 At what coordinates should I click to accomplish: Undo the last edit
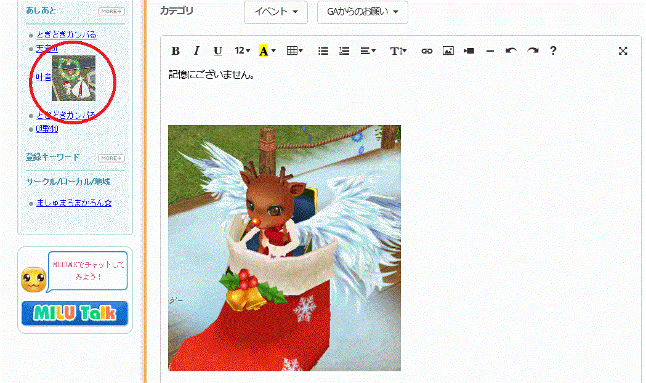(x=511, y=51)
